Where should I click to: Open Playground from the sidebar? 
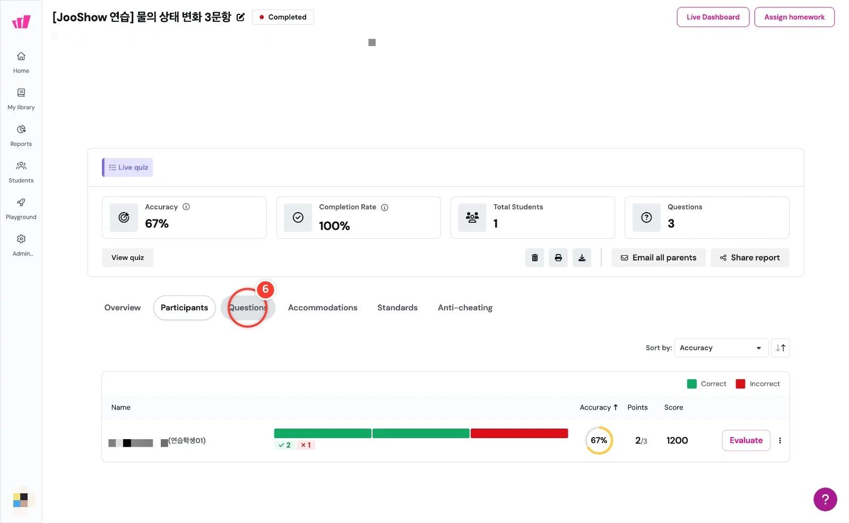tap(21, 209)
